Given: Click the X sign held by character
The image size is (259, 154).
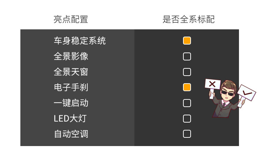Looking at the screenshot, I should pos(212,84).
